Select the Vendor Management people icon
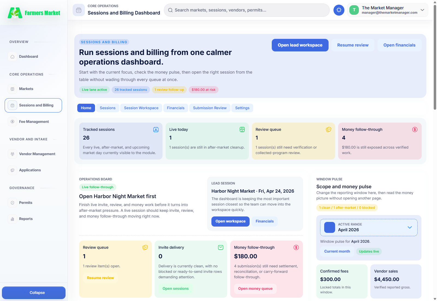 tap(12, 154)
